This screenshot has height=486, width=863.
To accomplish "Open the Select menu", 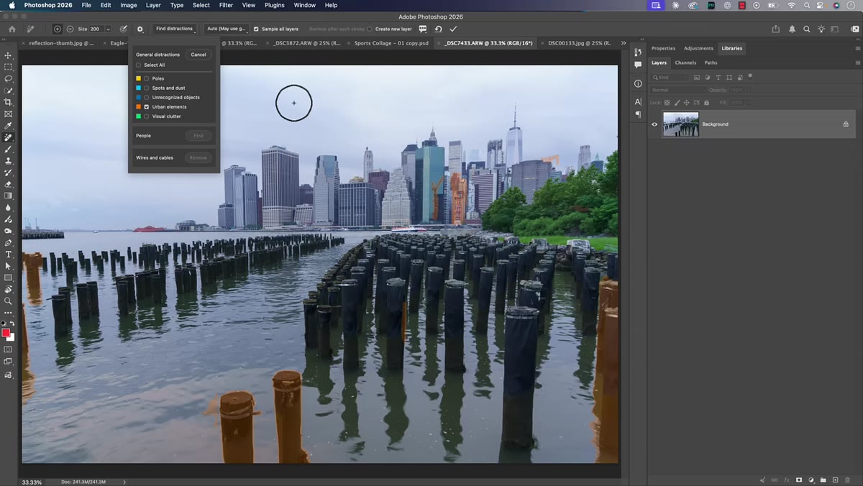I will point(201,5).
